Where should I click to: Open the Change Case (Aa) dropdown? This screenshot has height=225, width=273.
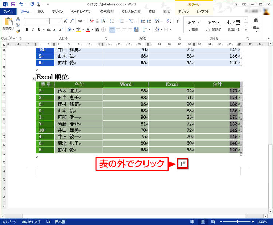[x=81, y=21]
